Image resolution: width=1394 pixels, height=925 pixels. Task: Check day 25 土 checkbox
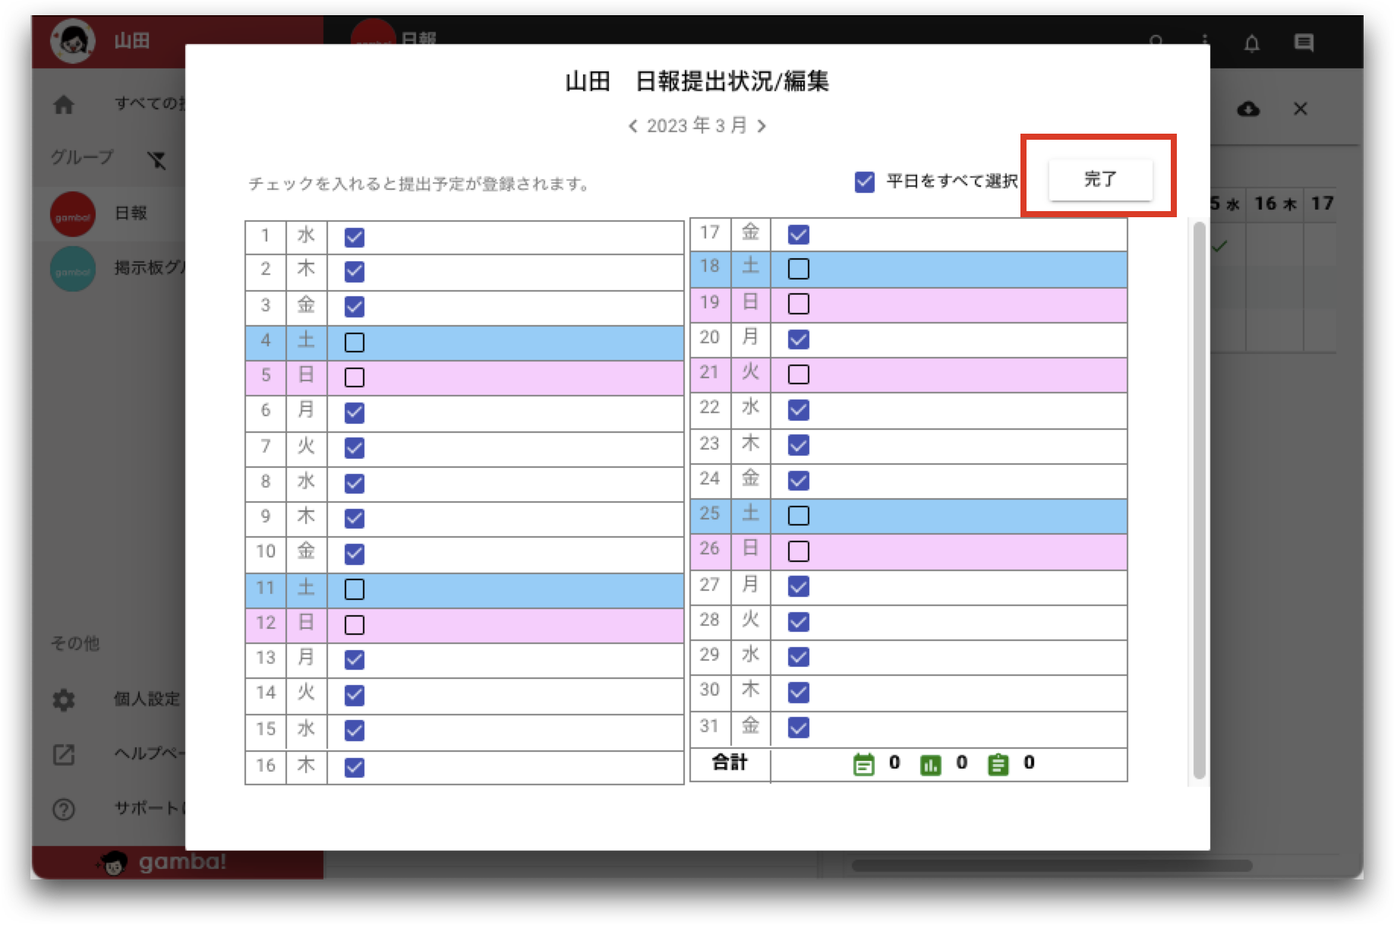click(x=799, y=516)
